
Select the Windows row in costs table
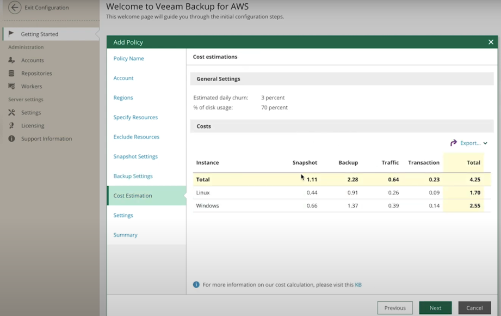[342, 205]
